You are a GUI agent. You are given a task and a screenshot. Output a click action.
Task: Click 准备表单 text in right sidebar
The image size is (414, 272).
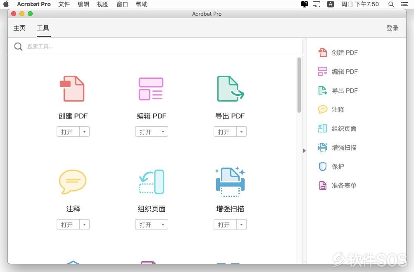pos(344,185)
